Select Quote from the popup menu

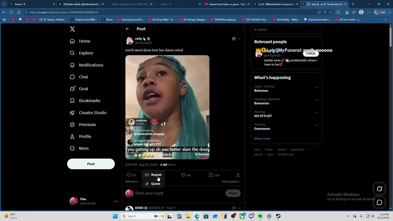(153, 184)
